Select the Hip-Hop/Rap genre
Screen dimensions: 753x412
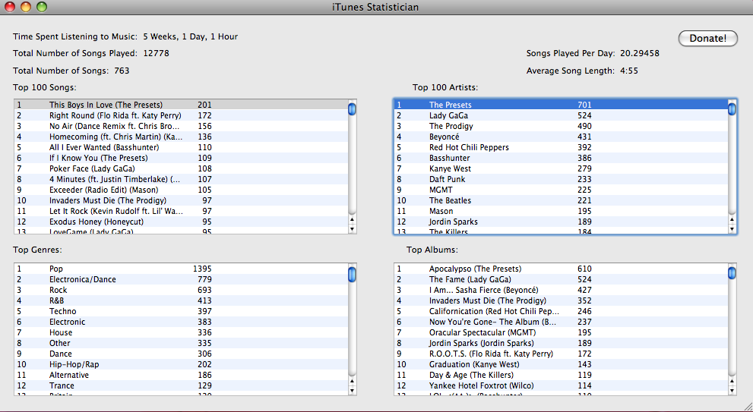pyautogui.click(x=181, y=364)
